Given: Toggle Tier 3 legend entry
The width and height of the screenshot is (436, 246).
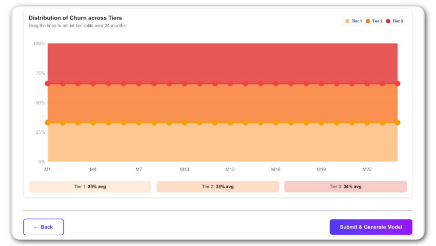Looking at the screenshot, I should click(394, 21).
